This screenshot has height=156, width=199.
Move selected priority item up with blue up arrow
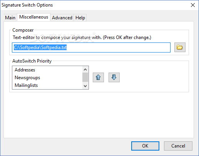tap(98, 77)
